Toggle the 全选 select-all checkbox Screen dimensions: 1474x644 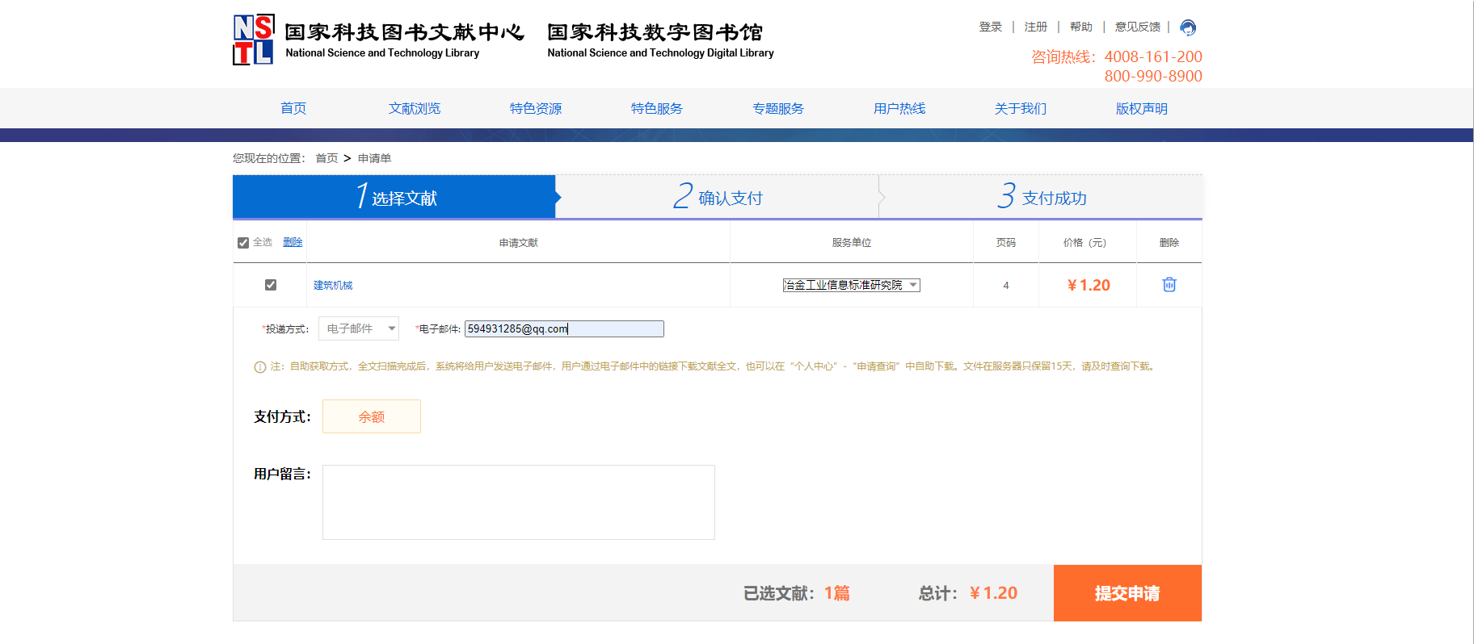point(243,243)
